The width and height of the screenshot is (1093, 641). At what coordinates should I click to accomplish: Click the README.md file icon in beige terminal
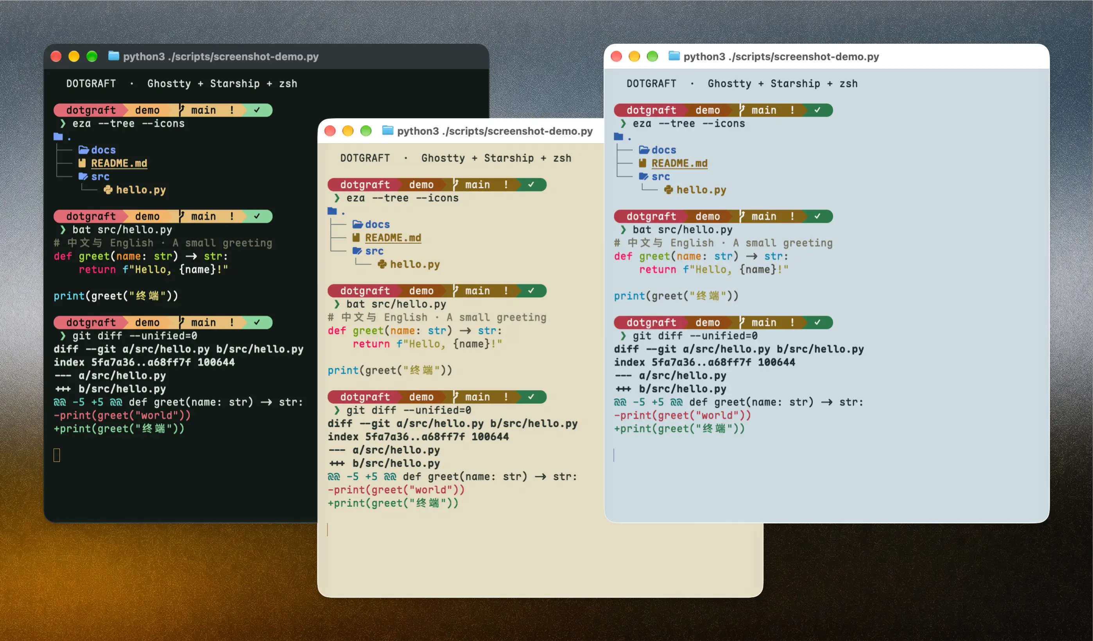coord(357,238)
